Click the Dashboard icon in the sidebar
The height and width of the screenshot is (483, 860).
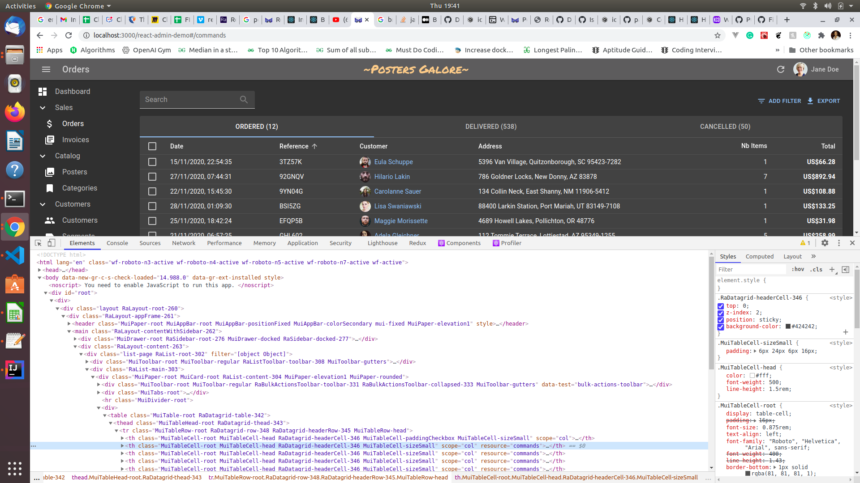click(43, 91)
